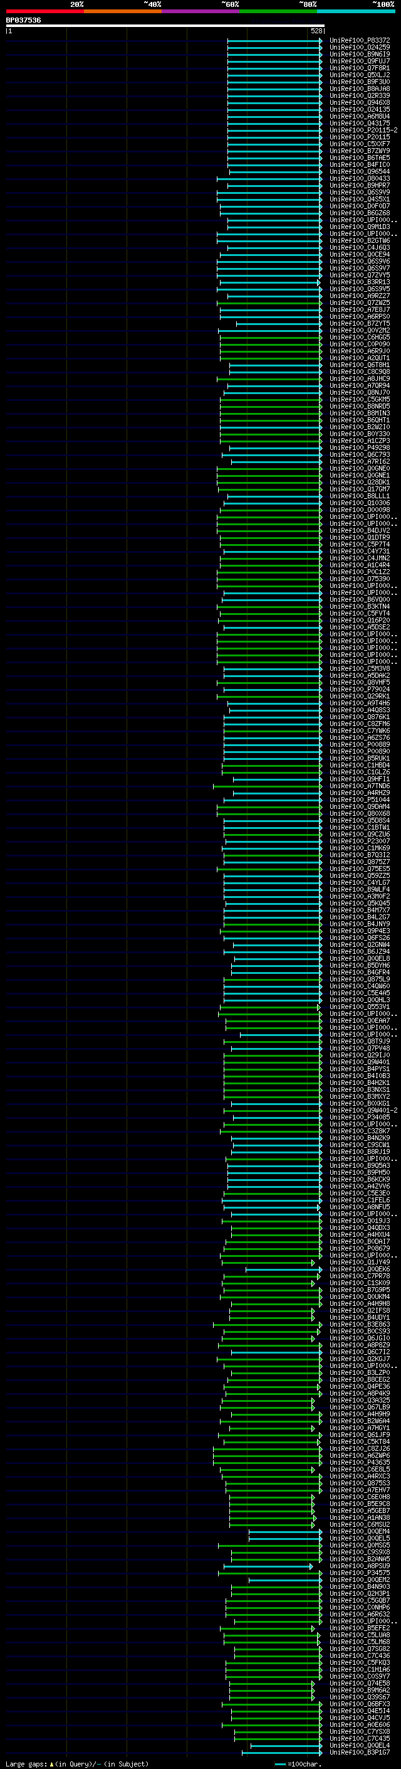The width and height of the screenshot is (401, 1769).
Task: Select the UniRef100_Q29RK1 label
Action: [x=359, y=697]
